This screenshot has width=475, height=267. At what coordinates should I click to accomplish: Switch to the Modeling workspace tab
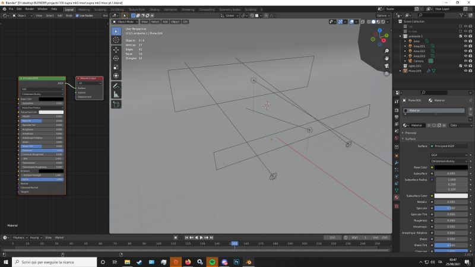[x=84, y=9]
